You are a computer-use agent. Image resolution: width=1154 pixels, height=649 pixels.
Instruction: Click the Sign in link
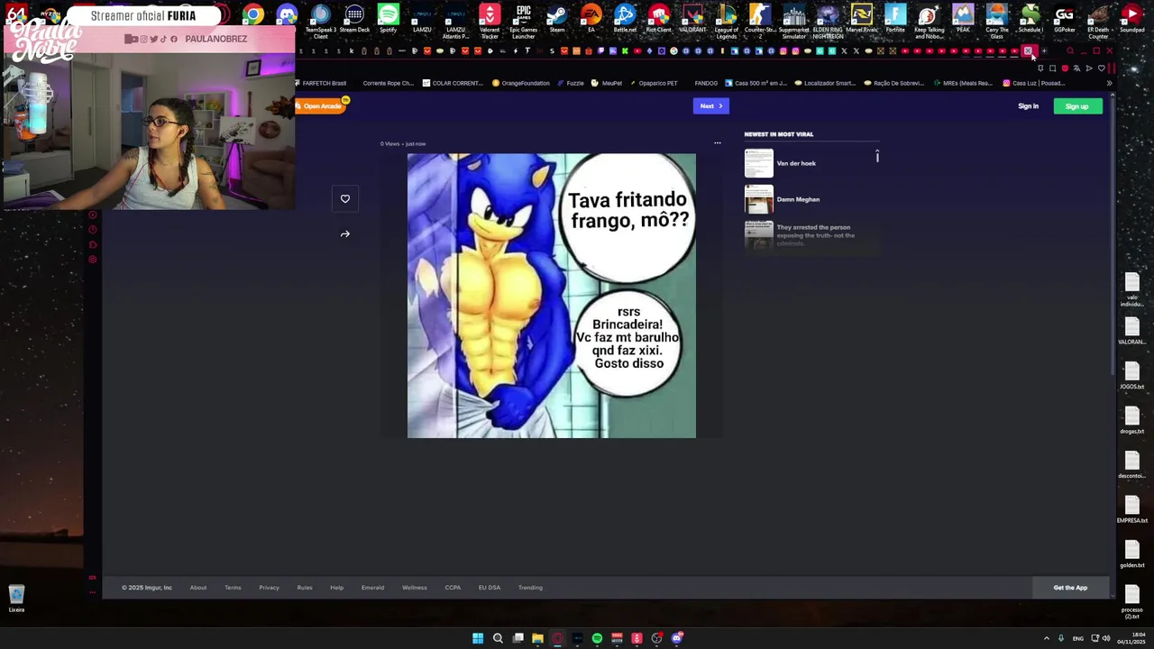tap(1028, 106)
